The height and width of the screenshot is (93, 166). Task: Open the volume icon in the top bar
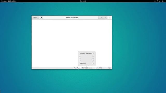(160, 1)
